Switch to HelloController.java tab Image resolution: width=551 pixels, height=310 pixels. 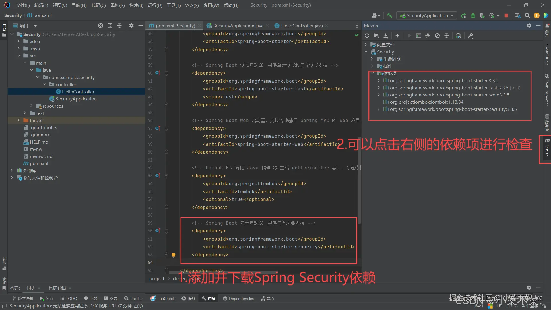[x=302, y=26]
